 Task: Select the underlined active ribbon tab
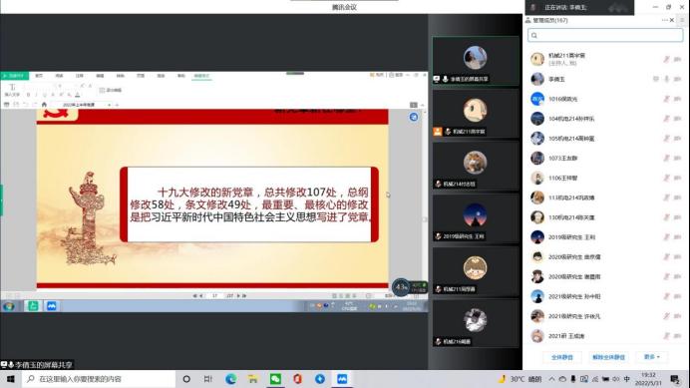[202, 76]
